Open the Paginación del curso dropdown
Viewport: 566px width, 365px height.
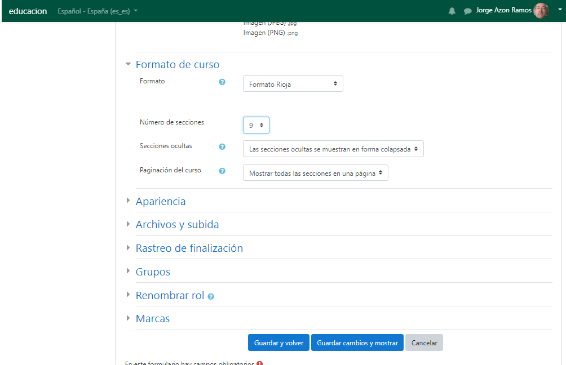tap(315, 173)
